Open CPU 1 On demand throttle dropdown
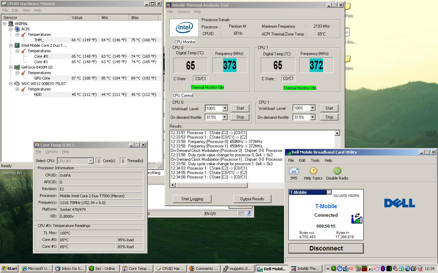 (312, 117)
